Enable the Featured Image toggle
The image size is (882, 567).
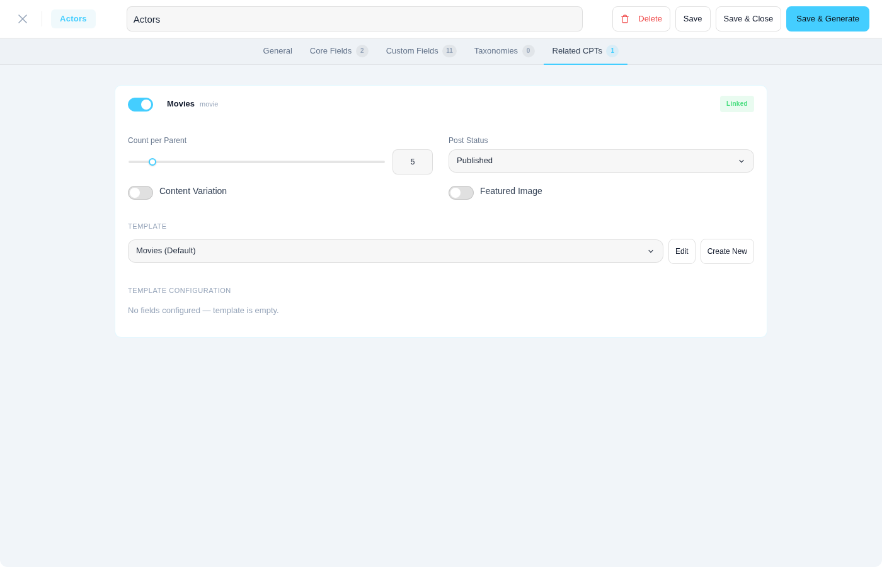coord(461,192)
